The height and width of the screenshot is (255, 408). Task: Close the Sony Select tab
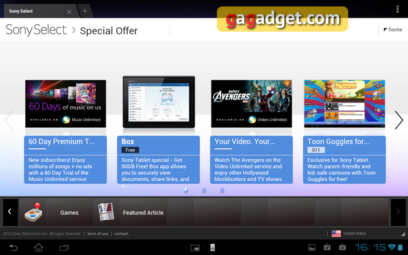69,12
